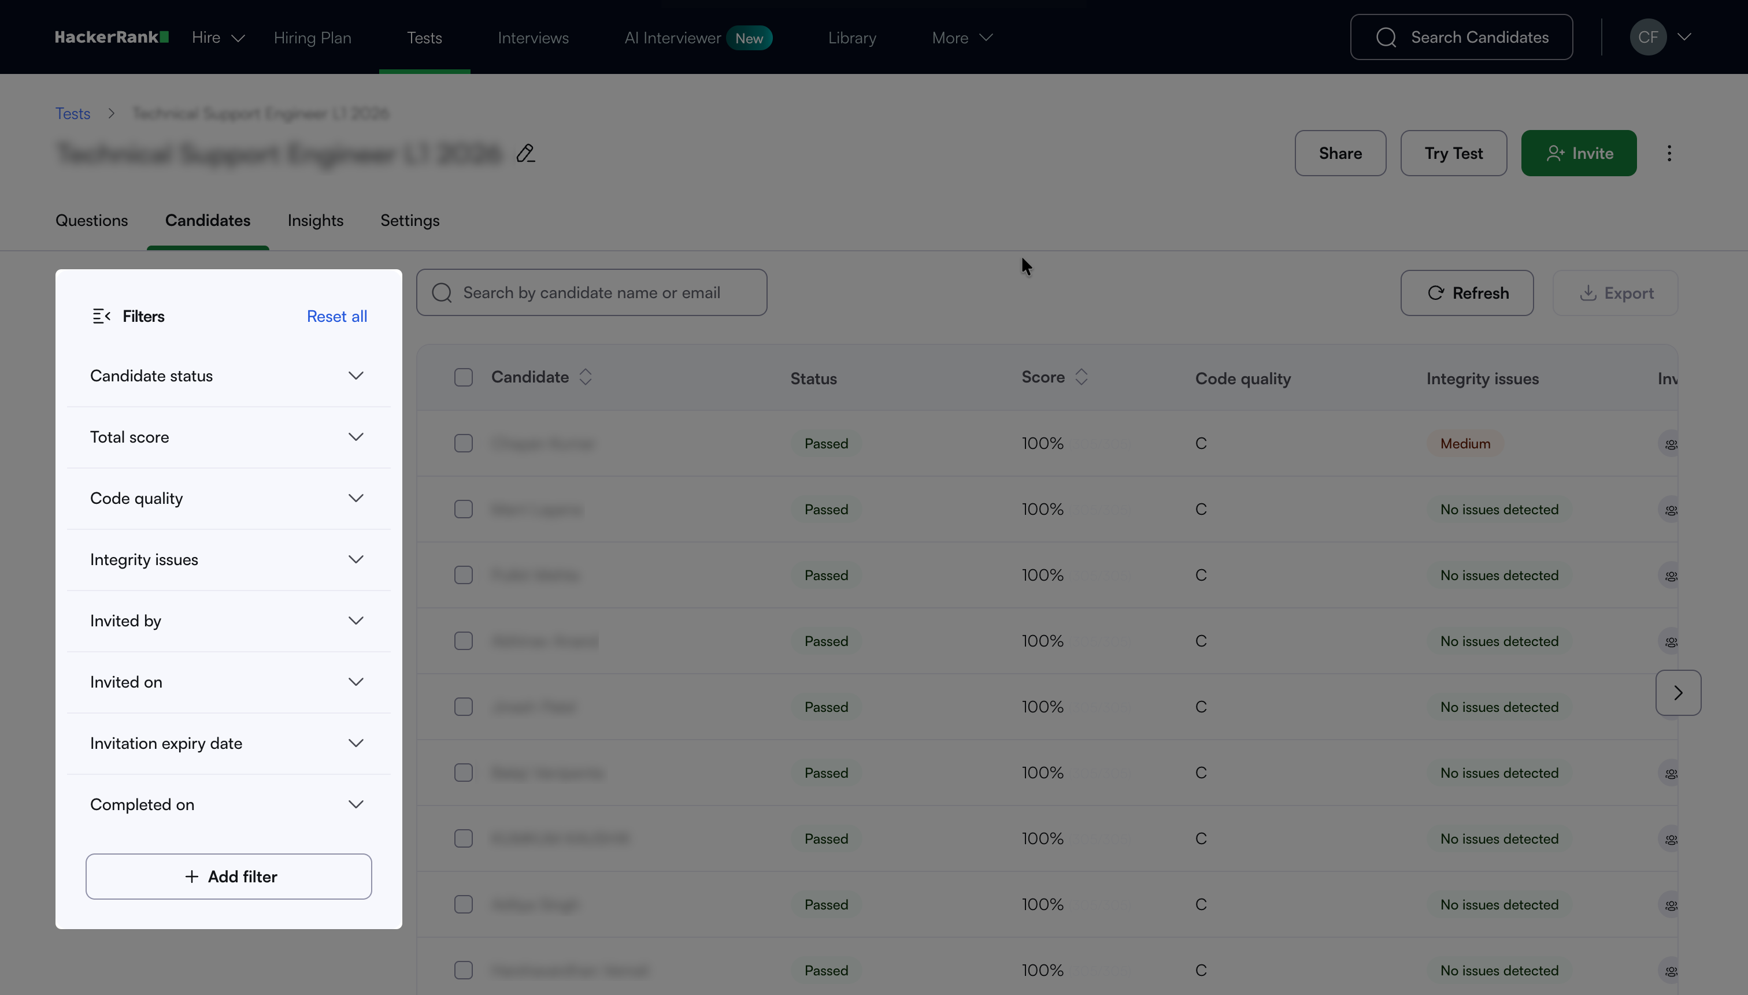Toggle the select-all candidates checkbox
Image resolution: width=1748 pixels, height=995 pixels.
click(463, 377)
